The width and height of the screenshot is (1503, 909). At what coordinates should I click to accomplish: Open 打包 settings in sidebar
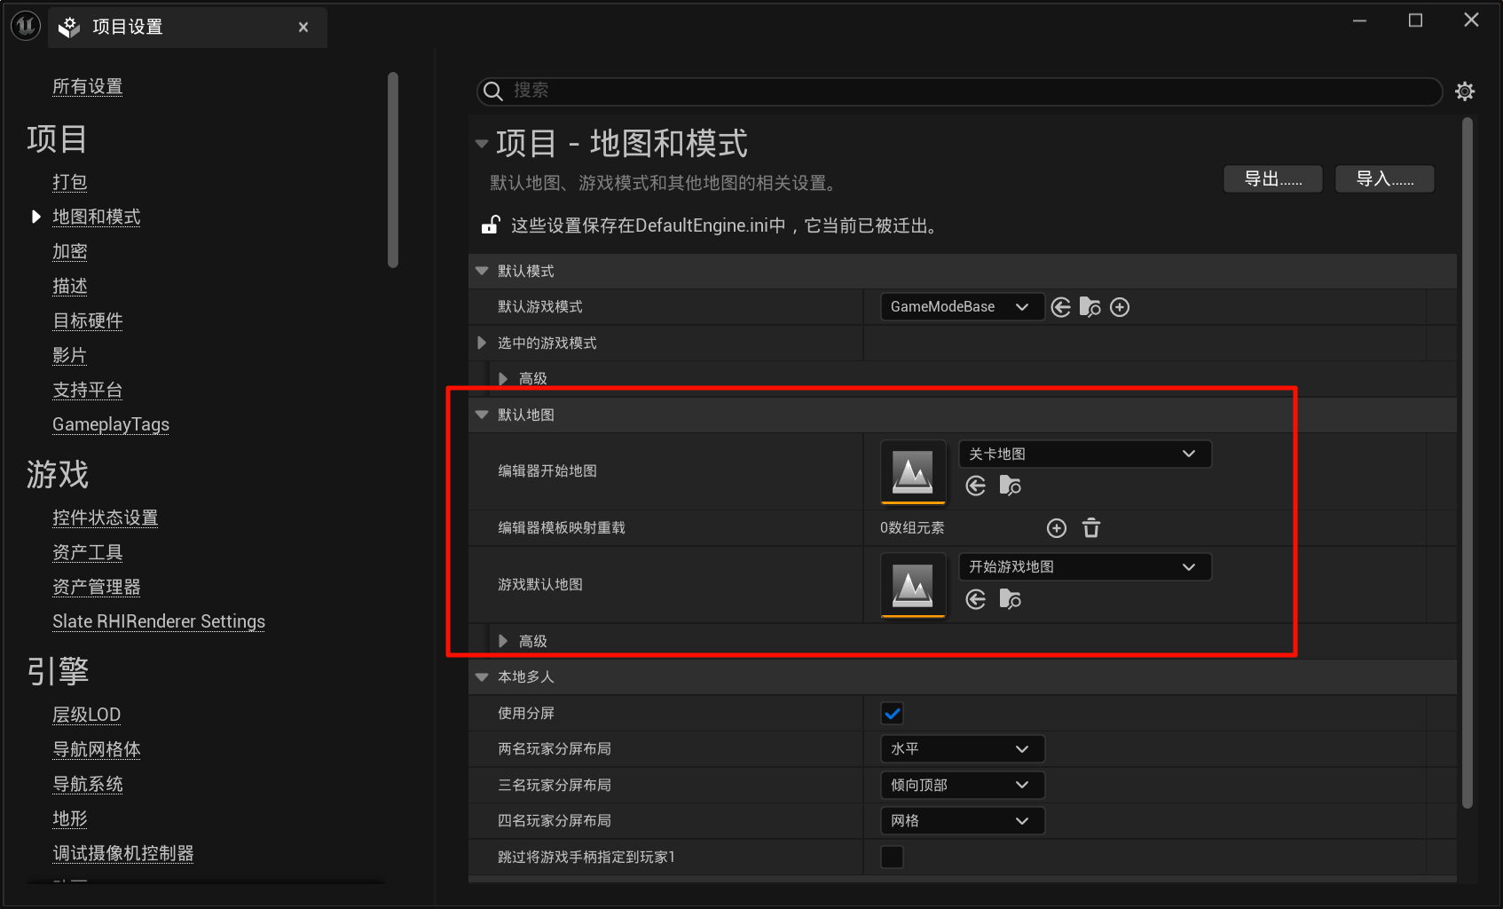pyautogui.click(x=69, y=182)
